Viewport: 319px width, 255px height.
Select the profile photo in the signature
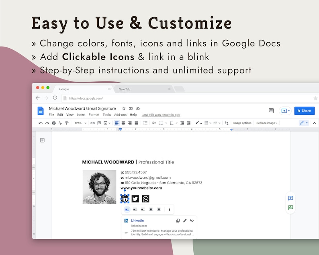click(100, 187)
